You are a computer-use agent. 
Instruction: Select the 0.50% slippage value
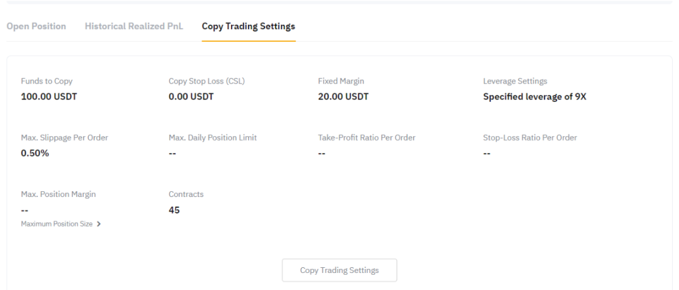[x=36, y=154]
